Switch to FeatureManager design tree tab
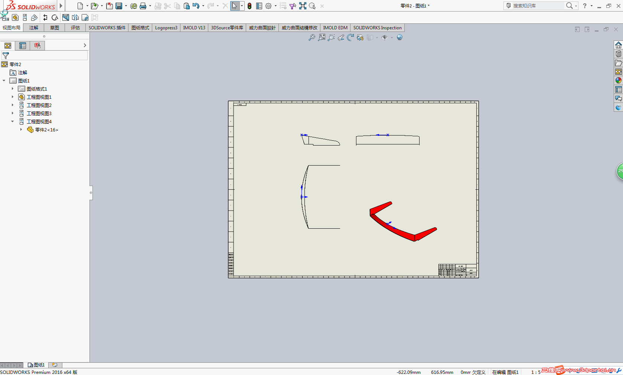The width and height of the screenshot is (623, 375). [x=7, y=46]
